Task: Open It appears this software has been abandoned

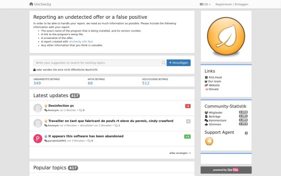Action: [86, 136]
